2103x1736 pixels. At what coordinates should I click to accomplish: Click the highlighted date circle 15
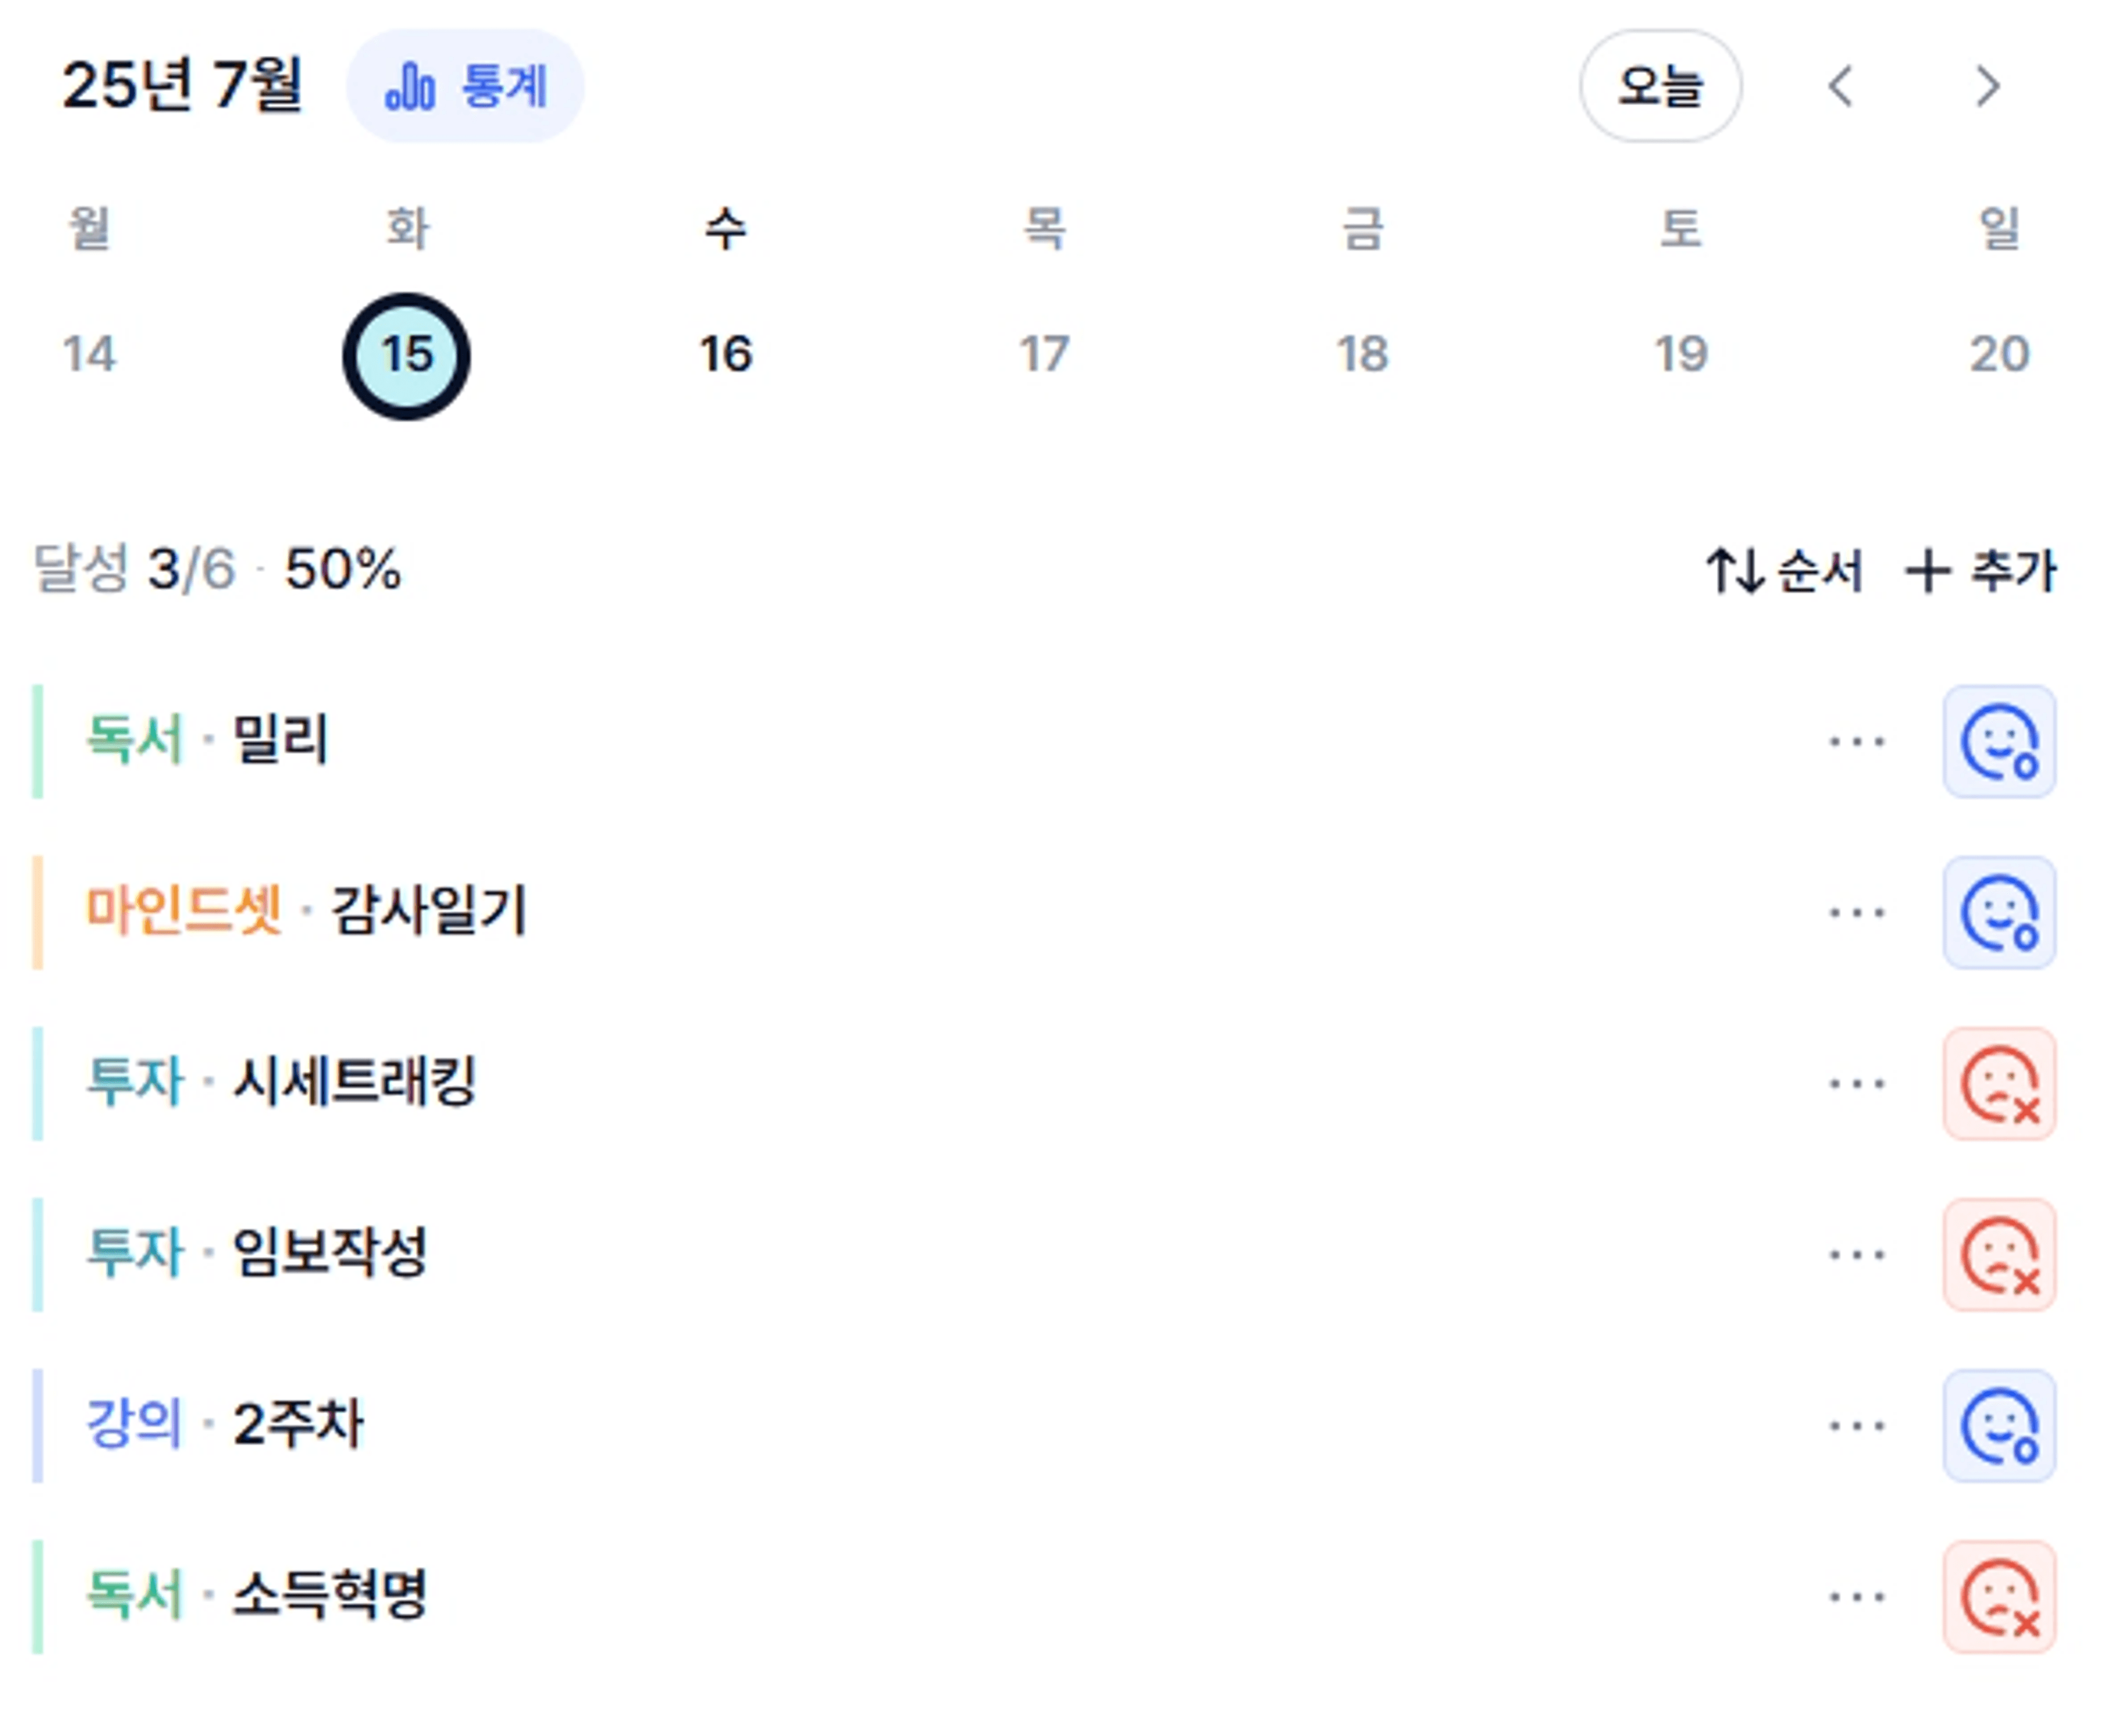coord(406,356)
